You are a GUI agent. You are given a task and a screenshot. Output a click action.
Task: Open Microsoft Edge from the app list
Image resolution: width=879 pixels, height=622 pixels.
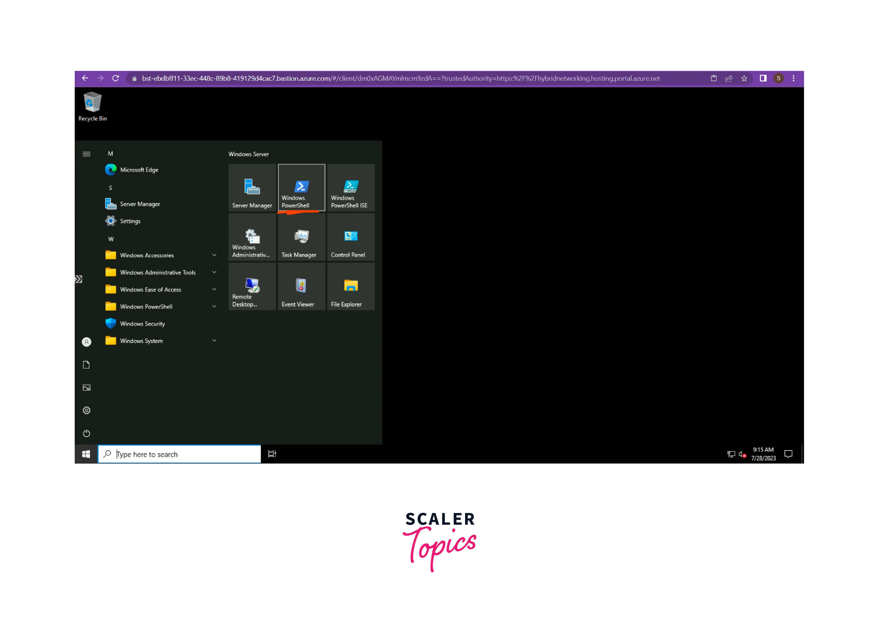point(139,170)
